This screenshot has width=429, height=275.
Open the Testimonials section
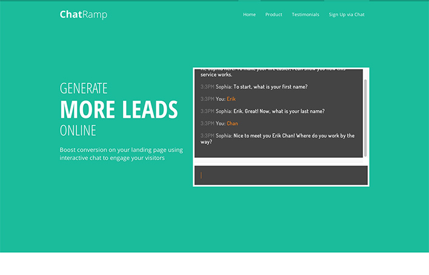pos(305,15)
